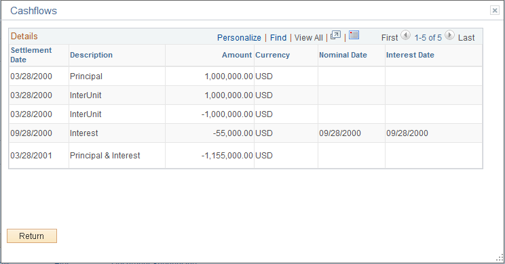Screen dimensions: 505x264
Task: Sort by Currency column header
Action: [x=272, y=55]
